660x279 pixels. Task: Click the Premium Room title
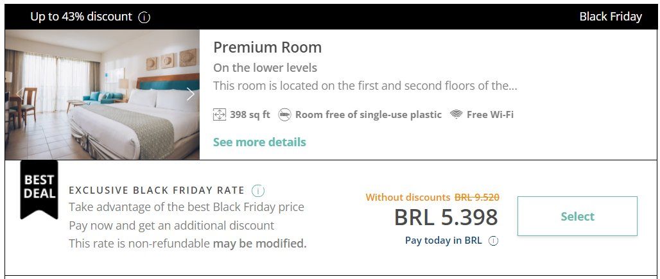(267, 47)
